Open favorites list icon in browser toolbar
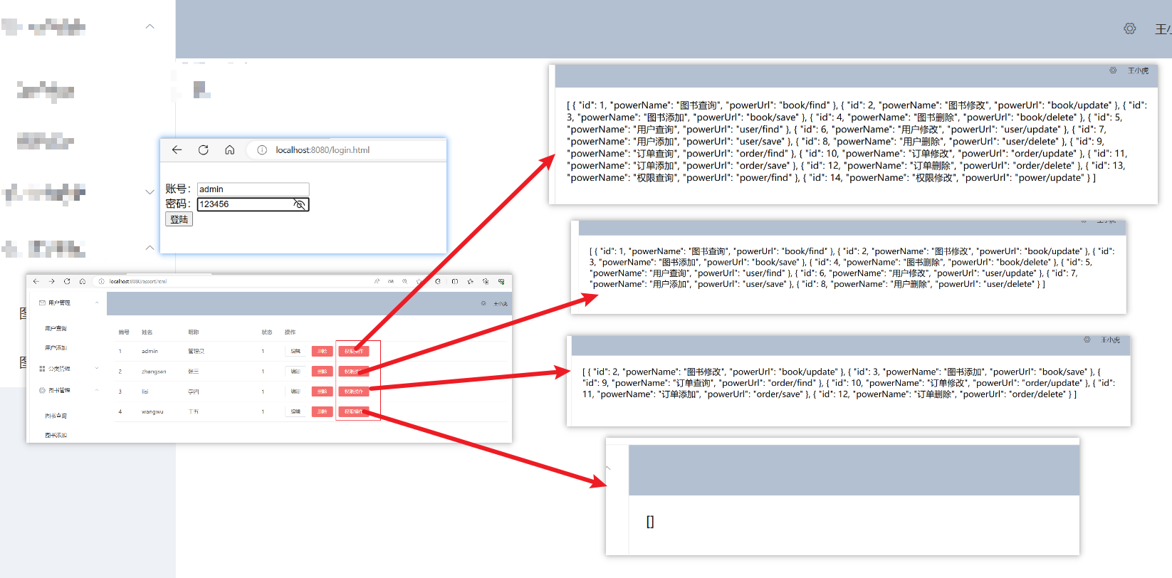Viewport: 1172px width, 578px height. [x=471, y=281]
